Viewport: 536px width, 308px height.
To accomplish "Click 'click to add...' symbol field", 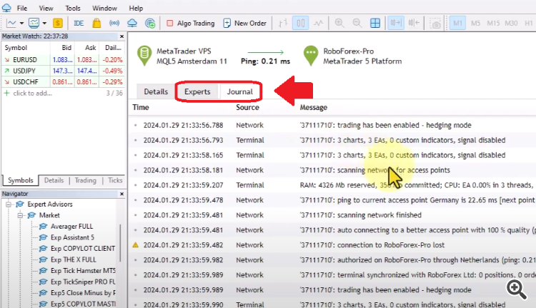I will click(x=32, y=93).
